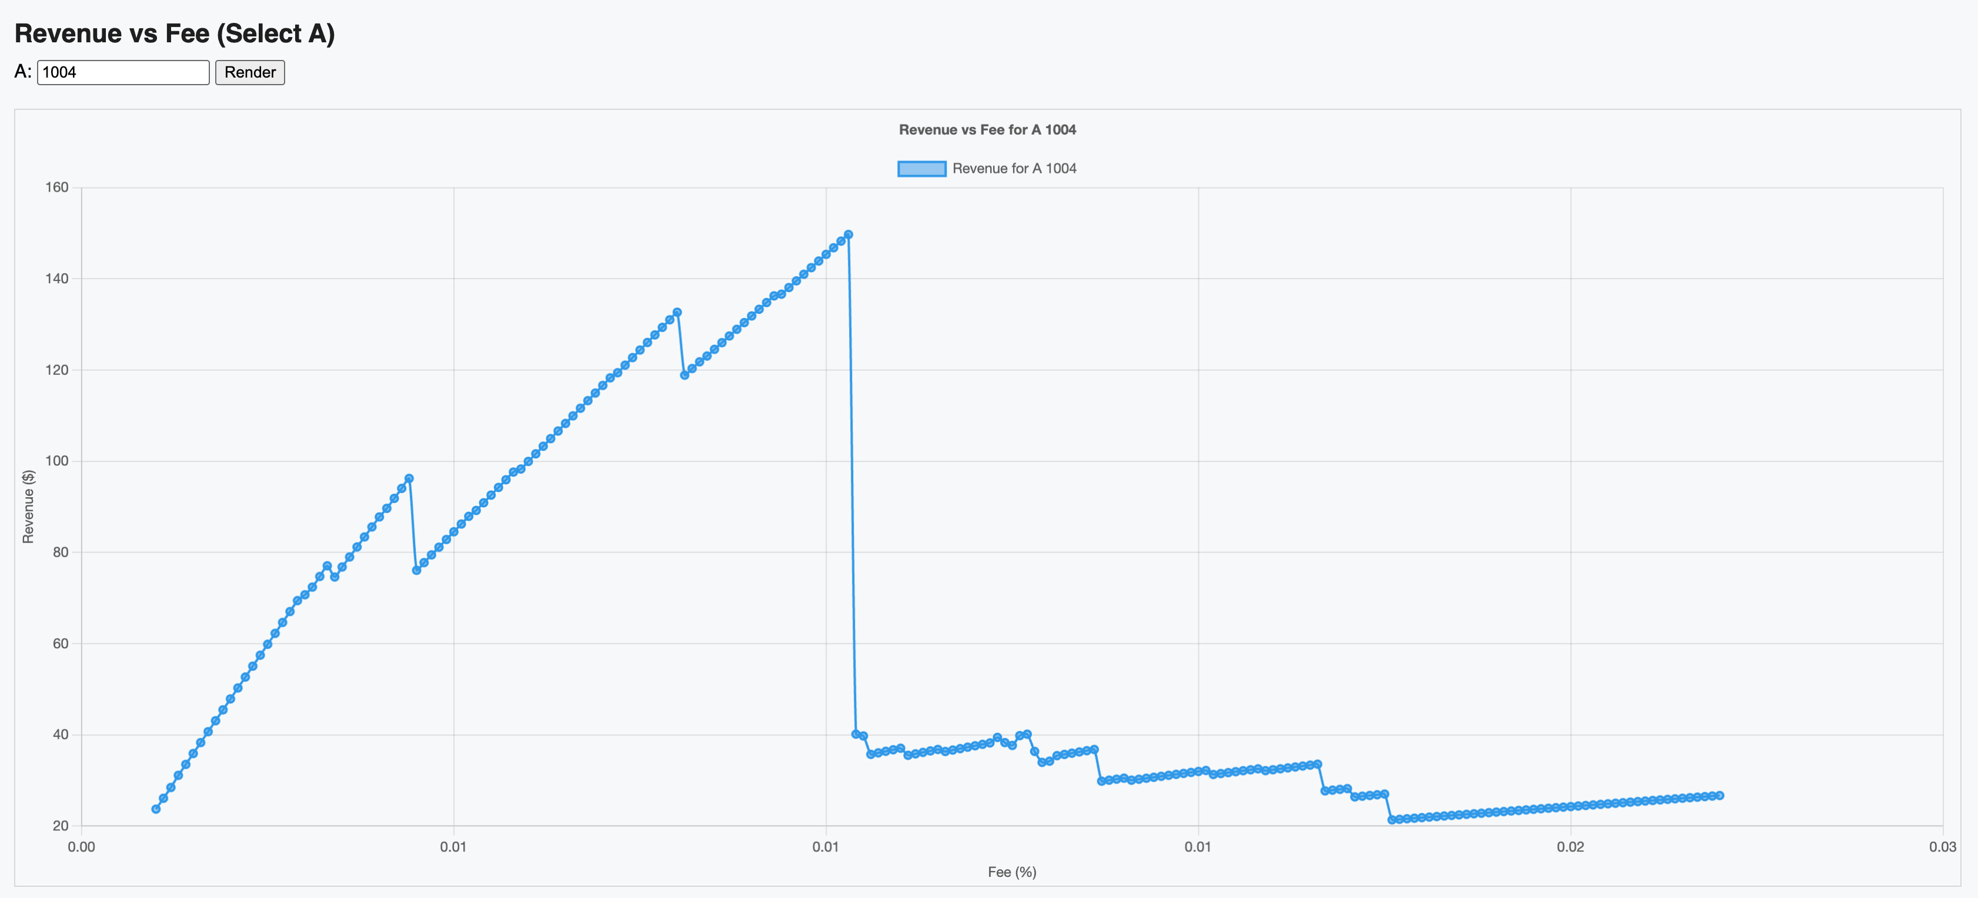This screenshot has height=898, width=1978.
Task: Toggle the "Revenue for A 1004" legend label
Action: point(1014,169)
